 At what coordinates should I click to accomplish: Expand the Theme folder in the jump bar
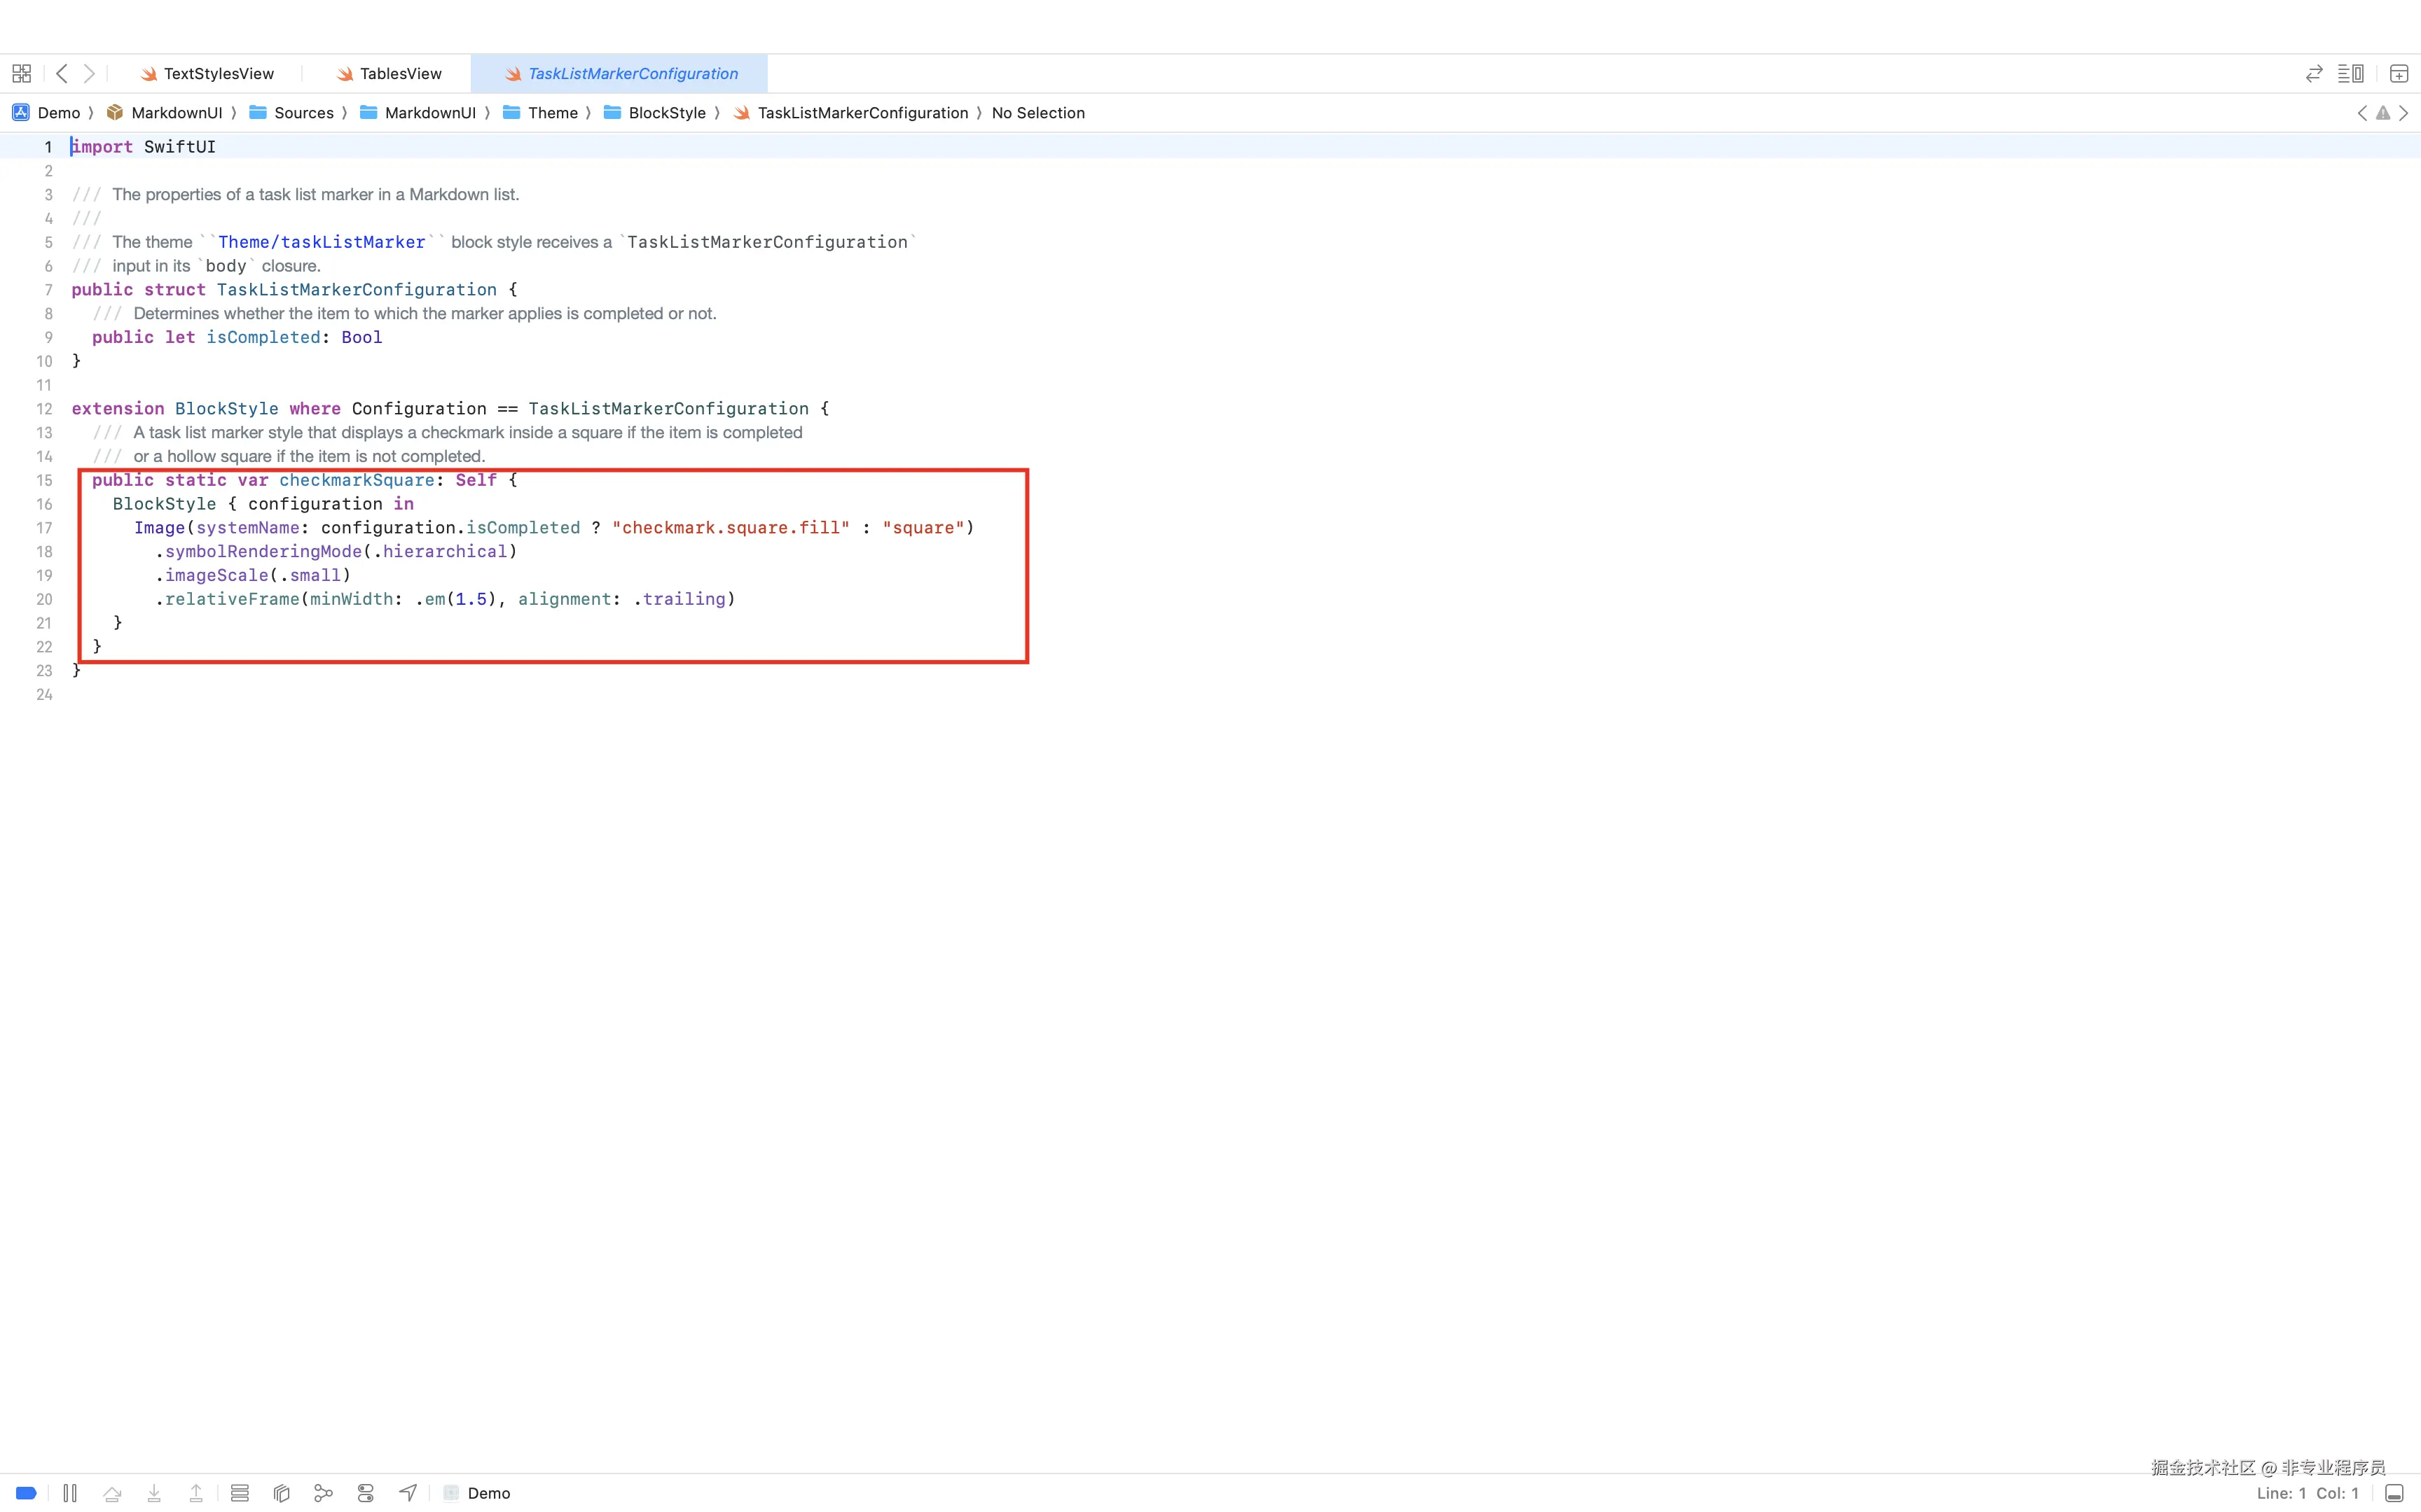coord(552,113)
